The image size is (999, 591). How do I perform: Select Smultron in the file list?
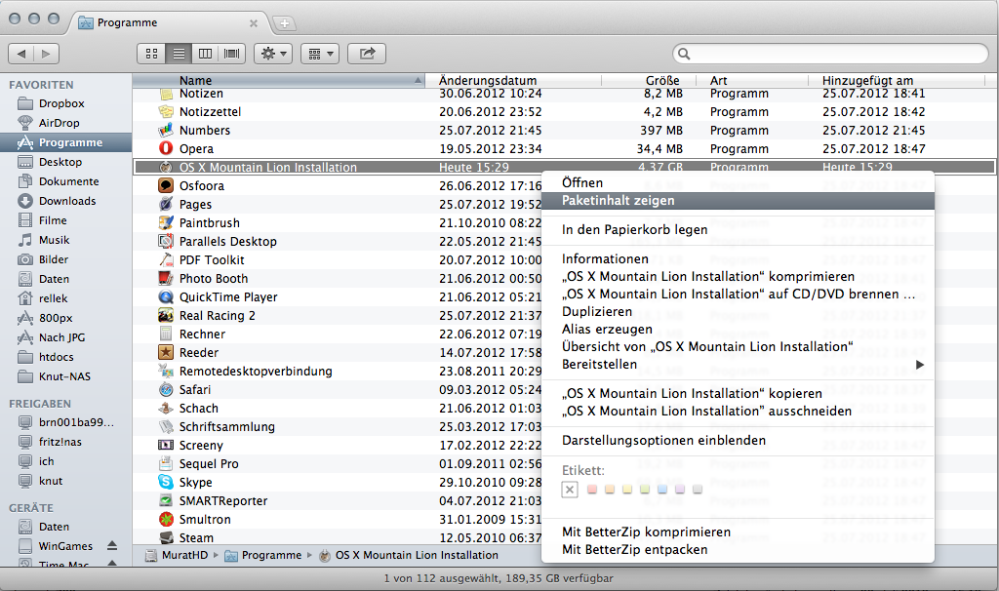205,519
